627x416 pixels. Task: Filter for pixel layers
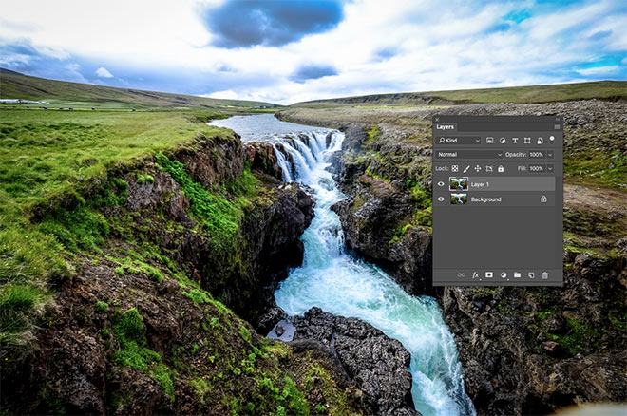(x=490, y=141)
